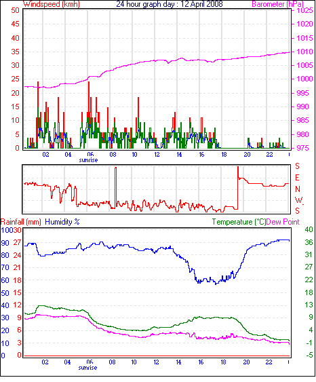Click the Barometer (hPa) axis label
The width and height of the screenshot is (316, 382).
click(x=277, y=4)
